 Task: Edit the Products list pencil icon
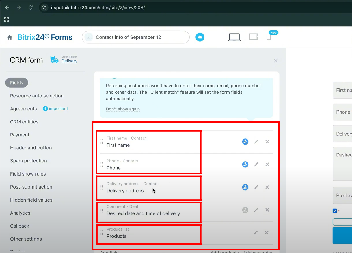click(256, 233)
